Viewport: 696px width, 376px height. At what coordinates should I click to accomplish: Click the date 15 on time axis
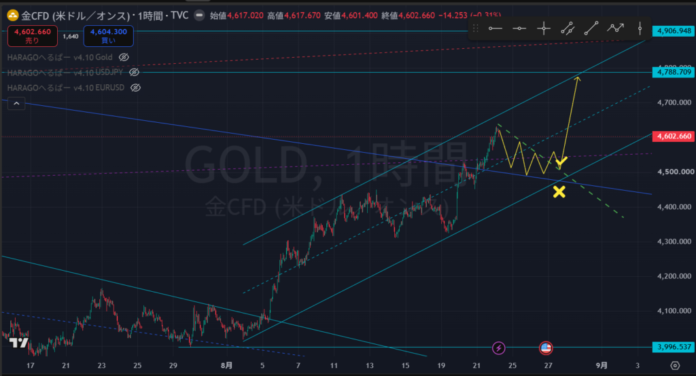click(405, 365)
